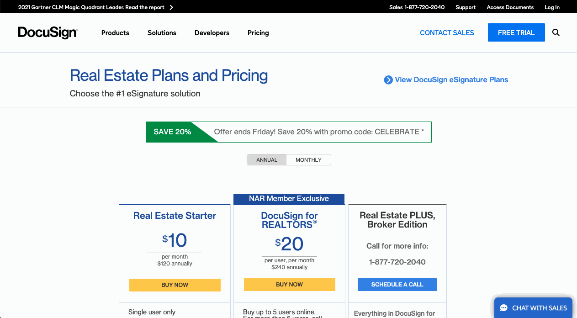577x318 pixels.
Task: Expand the Products navigation menu
Action: [x=115, y=32]
